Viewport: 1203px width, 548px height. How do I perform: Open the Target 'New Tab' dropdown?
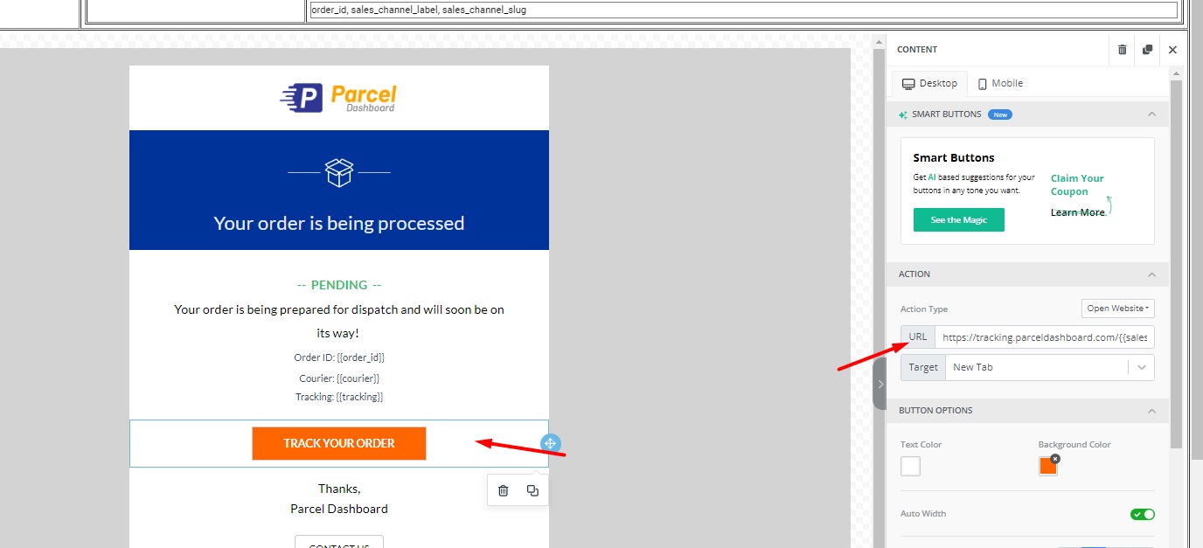(1049, 367)
